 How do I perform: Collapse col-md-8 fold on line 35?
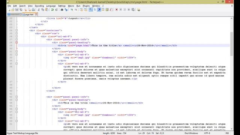click(16, 63)
